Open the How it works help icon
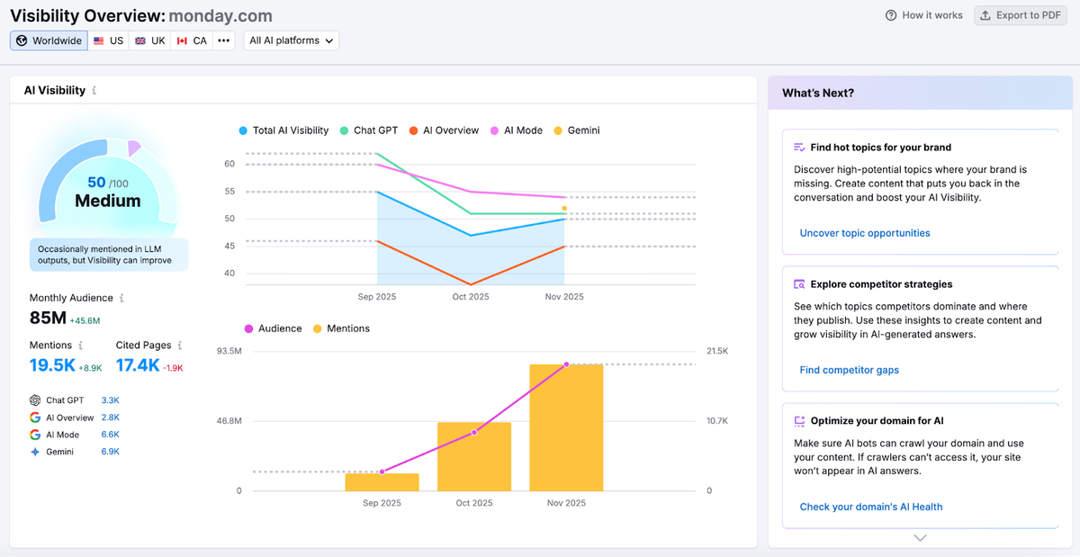The width and height of the screenshot is (1080, 557). pos(891,15)
